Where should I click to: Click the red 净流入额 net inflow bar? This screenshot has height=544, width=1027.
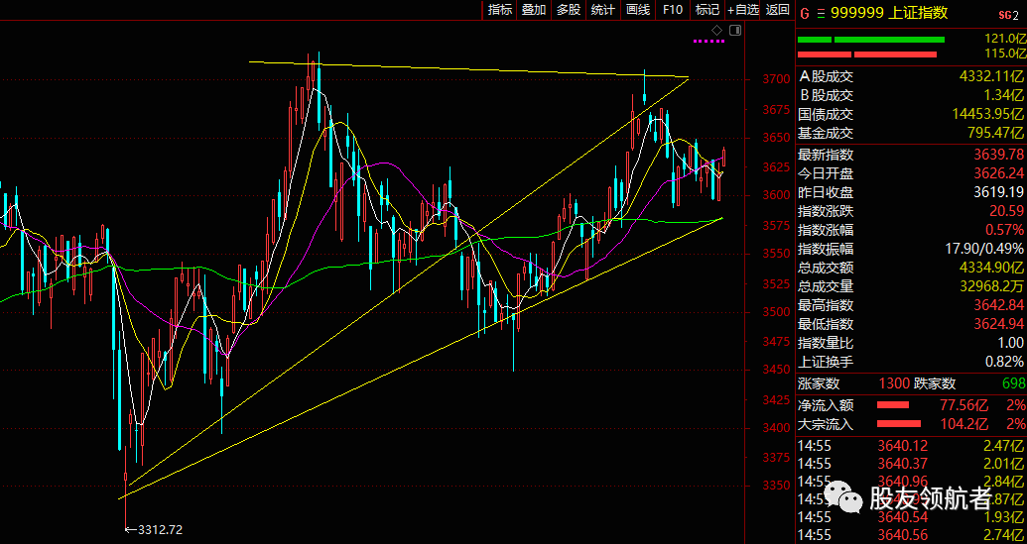pos(893,405)
